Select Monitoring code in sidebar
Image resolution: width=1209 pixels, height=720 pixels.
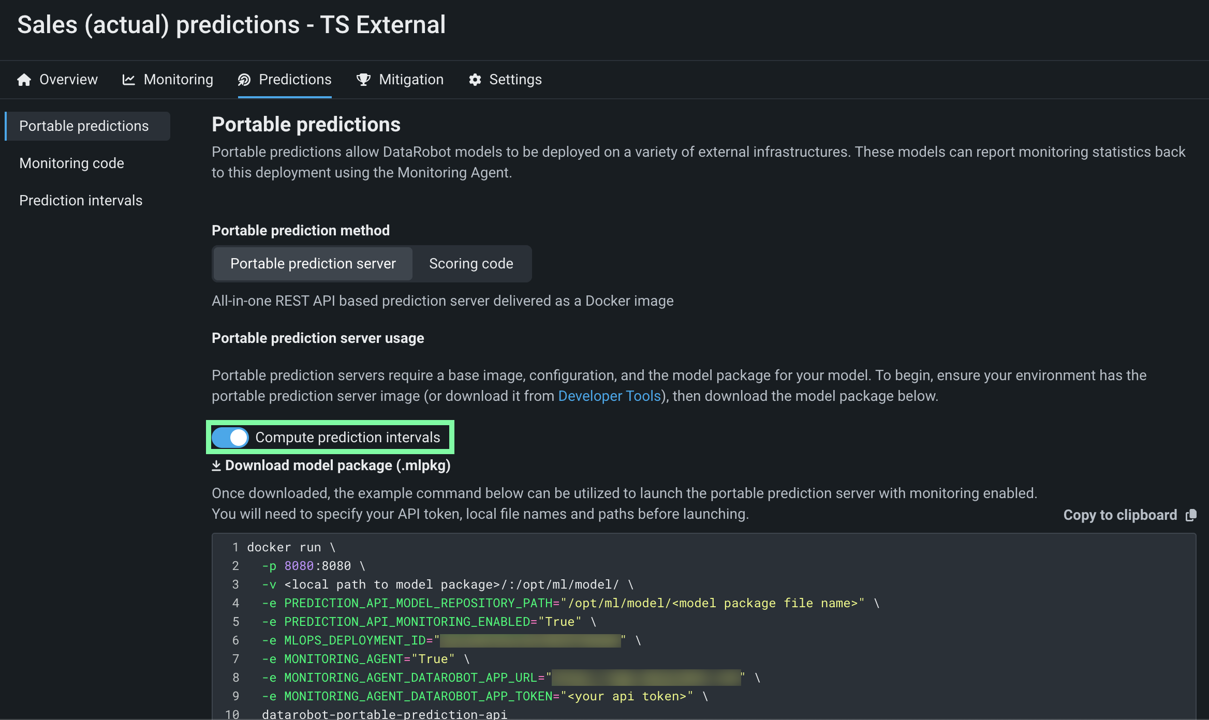coord(71,163)
